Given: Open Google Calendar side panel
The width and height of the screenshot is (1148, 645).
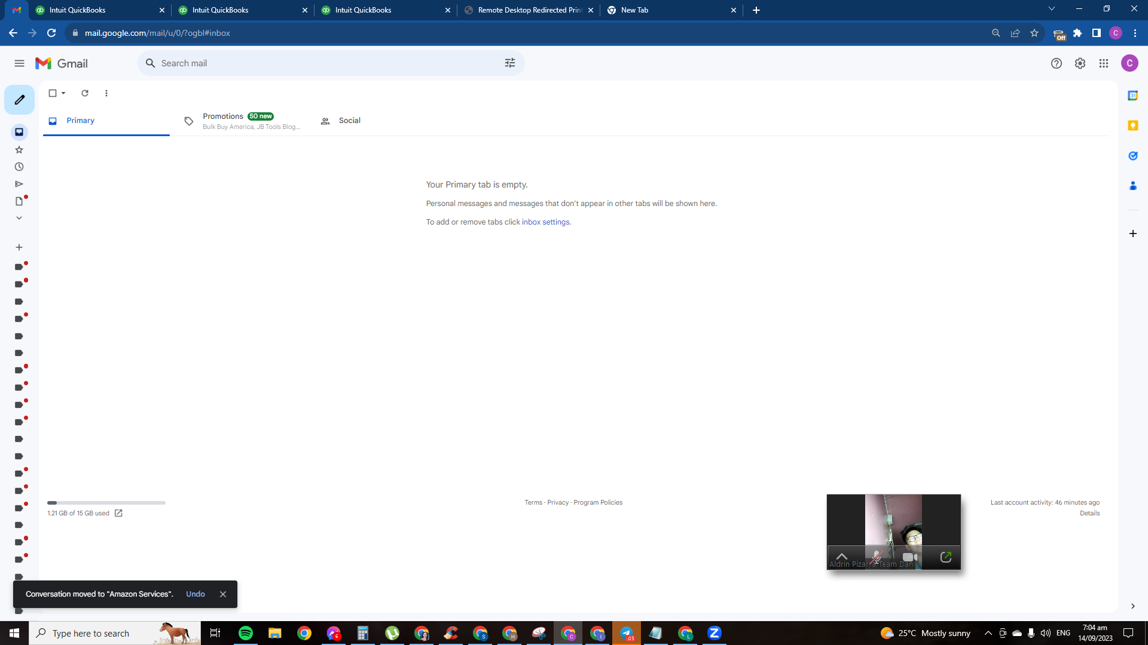Looking at the screenshot, I should (1132, 96).
